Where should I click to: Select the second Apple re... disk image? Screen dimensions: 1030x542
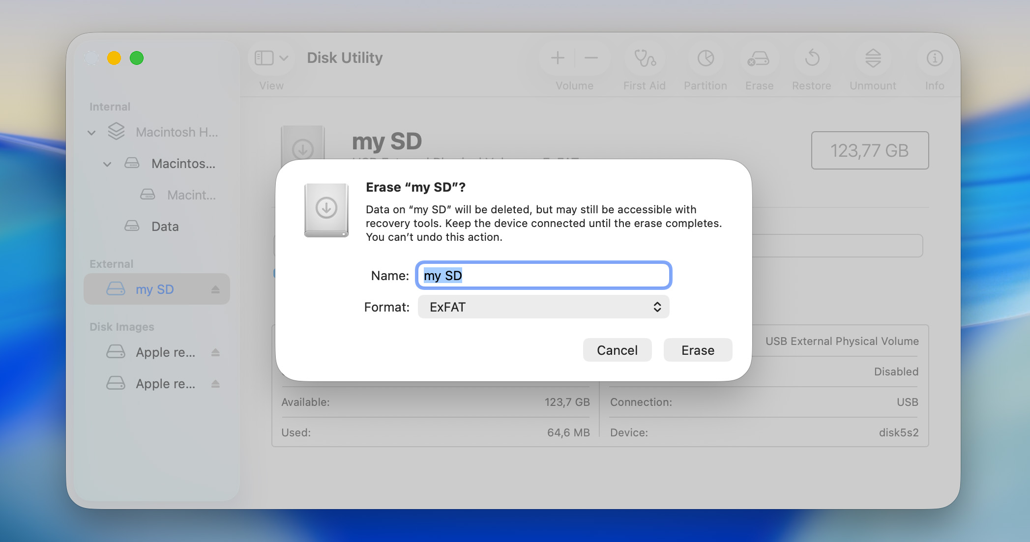(x=165, y=384)
